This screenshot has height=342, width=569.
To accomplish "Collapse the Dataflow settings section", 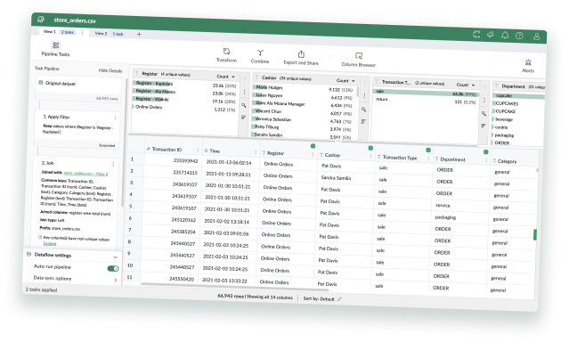I will click(115, 257).
